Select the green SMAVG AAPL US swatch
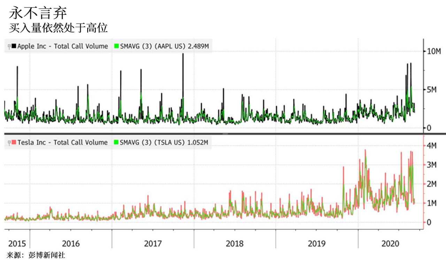This screenshot has height=264, width=446. [x=116, y=46]
